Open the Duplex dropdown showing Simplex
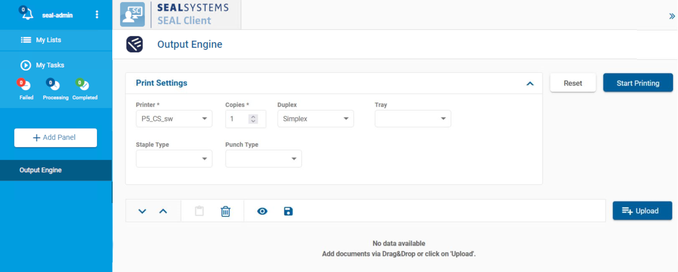This screenshot has width=678, height=272. 315,119
